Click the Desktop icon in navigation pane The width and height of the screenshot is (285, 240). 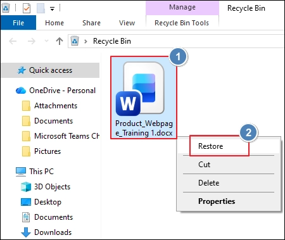point(26,202)
